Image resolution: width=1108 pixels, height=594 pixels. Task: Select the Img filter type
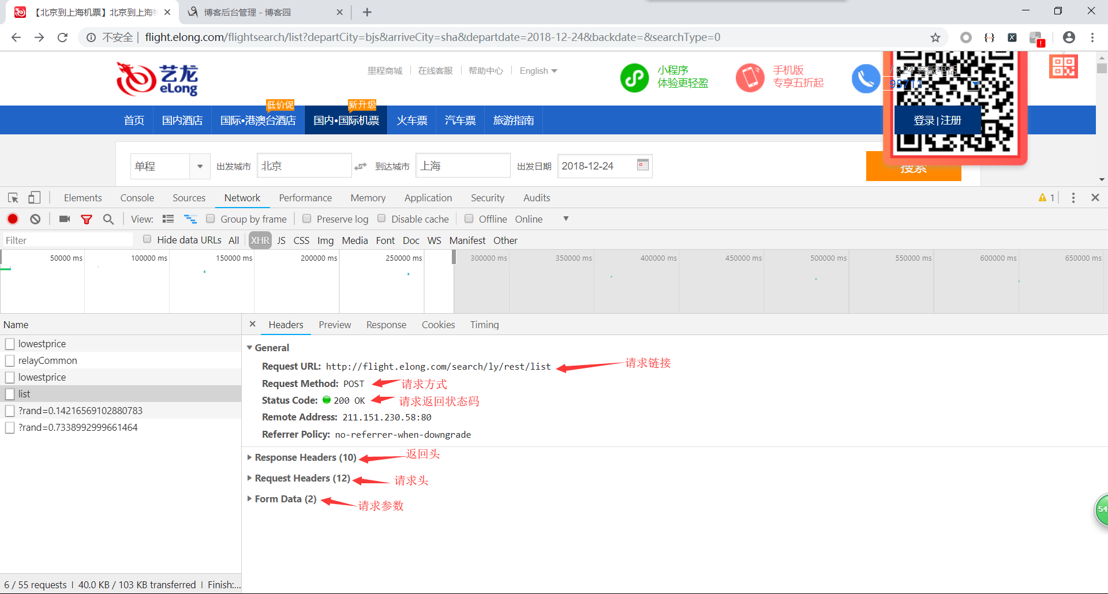tap(325, 240)
